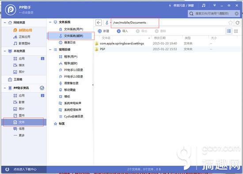Open 移动硬盘 directory
The width and height of the screenshot is (243, 174).
(67, 90)
